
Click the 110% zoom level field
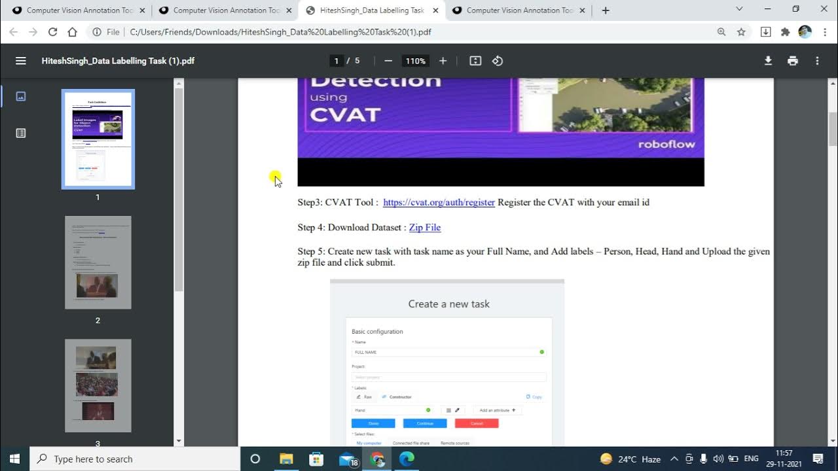point(416,61)
